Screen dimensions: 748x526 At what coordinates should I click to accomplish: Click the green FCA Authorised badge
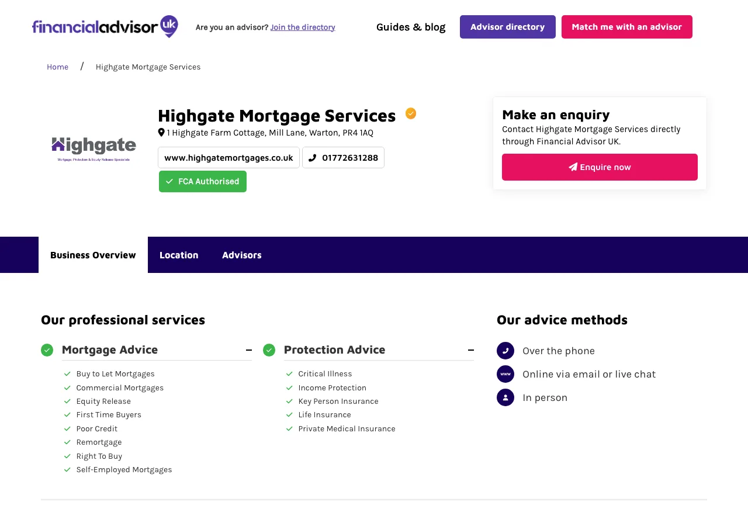coord(202,181)
